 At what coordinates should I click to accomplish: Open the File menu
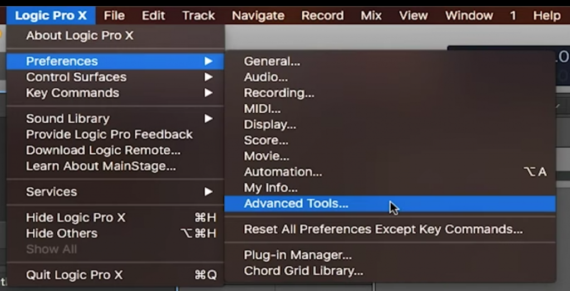tap(114, 16)
